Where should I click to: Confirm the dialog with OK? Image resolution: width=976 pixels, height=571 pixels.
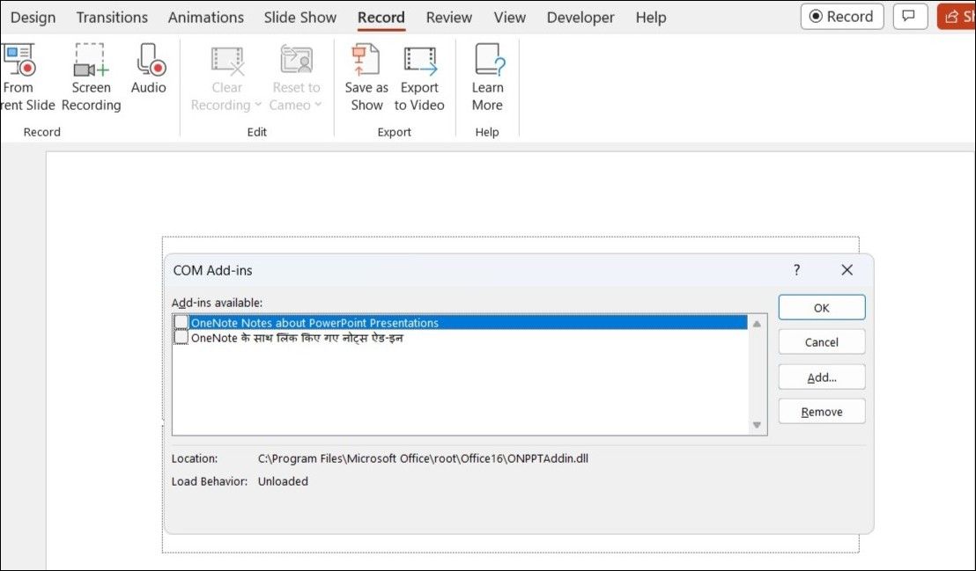(821, 307)
